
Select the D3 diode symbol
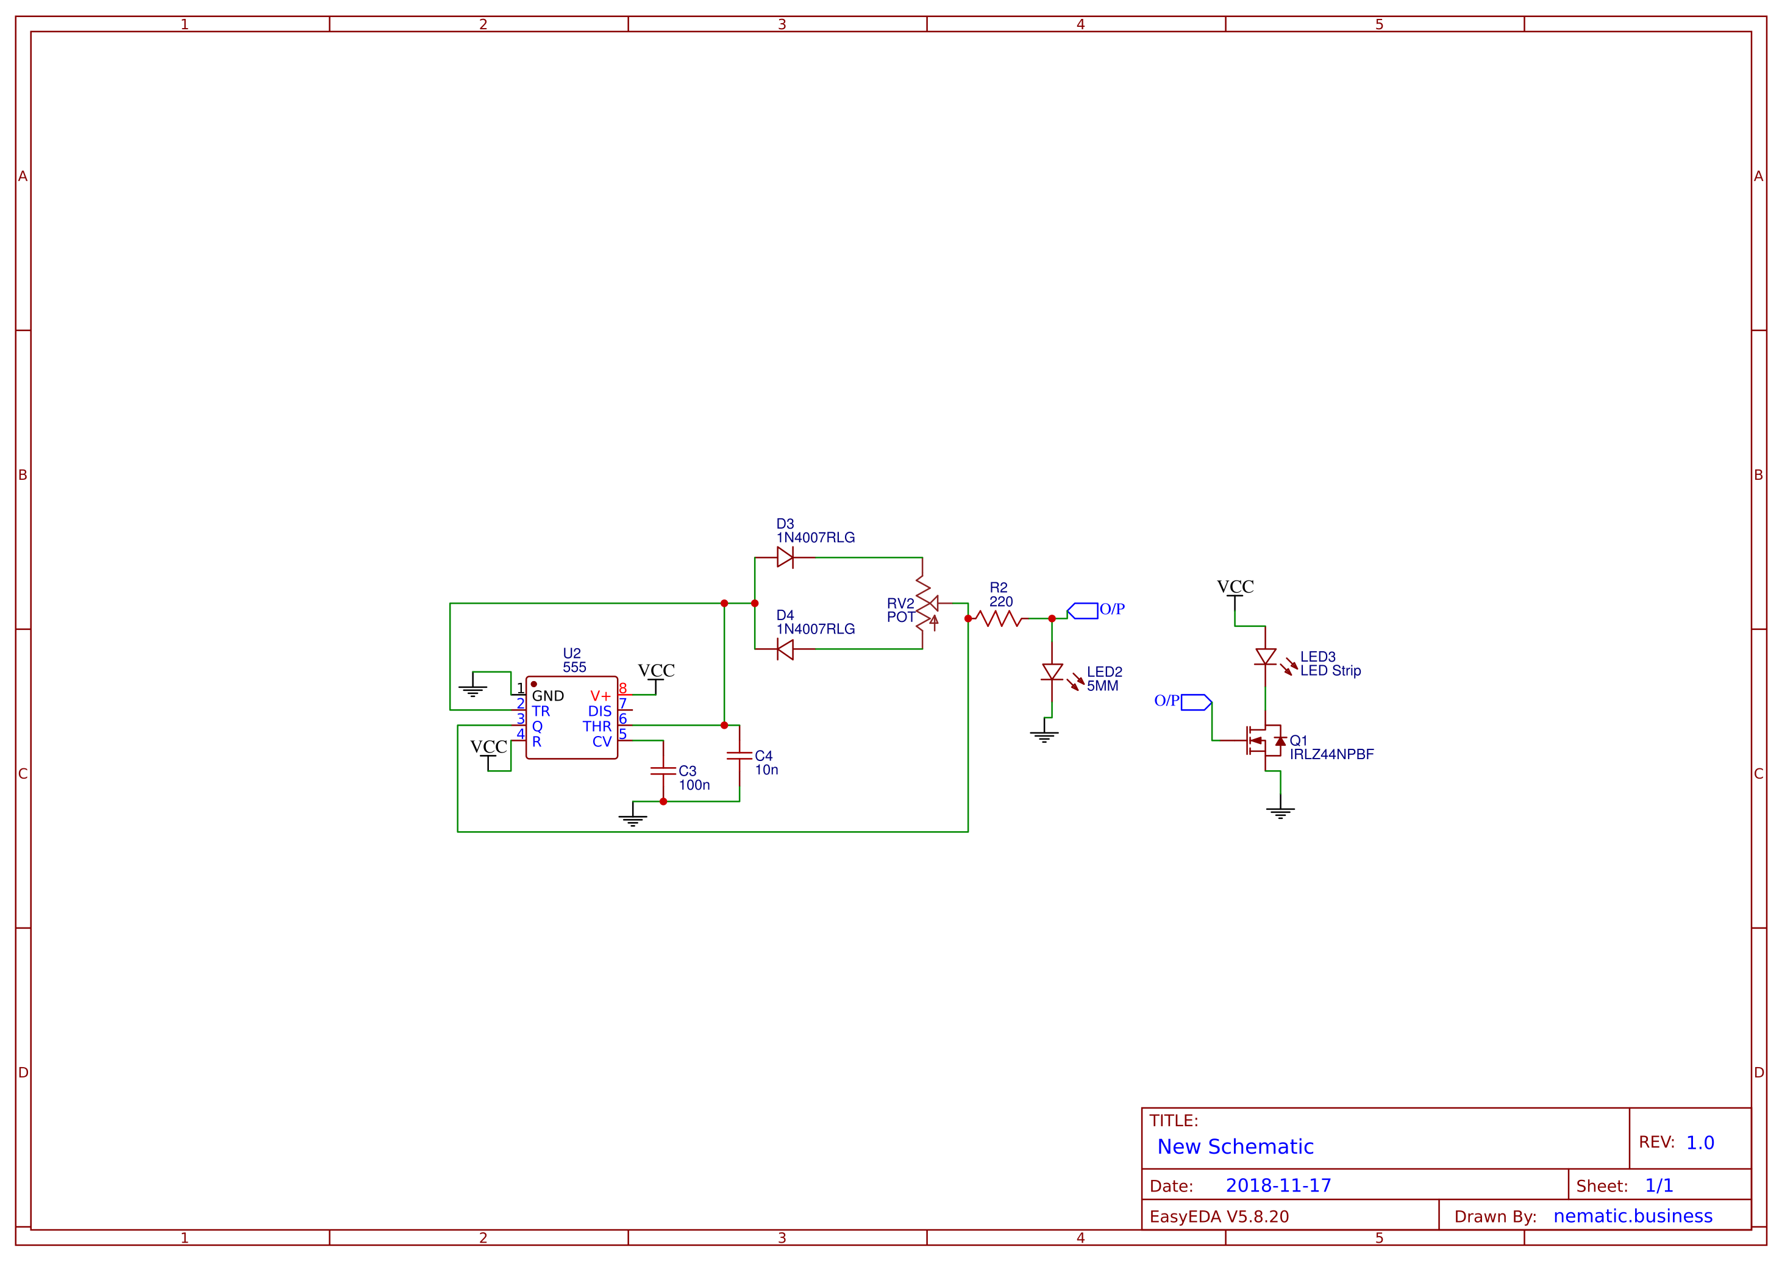coord(785,557)
